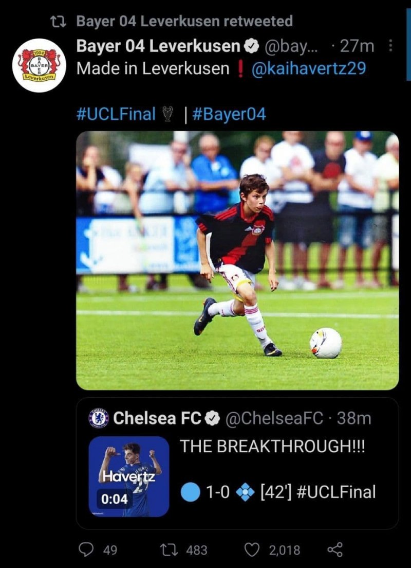The width and height of the screenshot is (411, 568).
Task: Retweet this tweet using the retweet icon
Action: [x=168, y=550]
